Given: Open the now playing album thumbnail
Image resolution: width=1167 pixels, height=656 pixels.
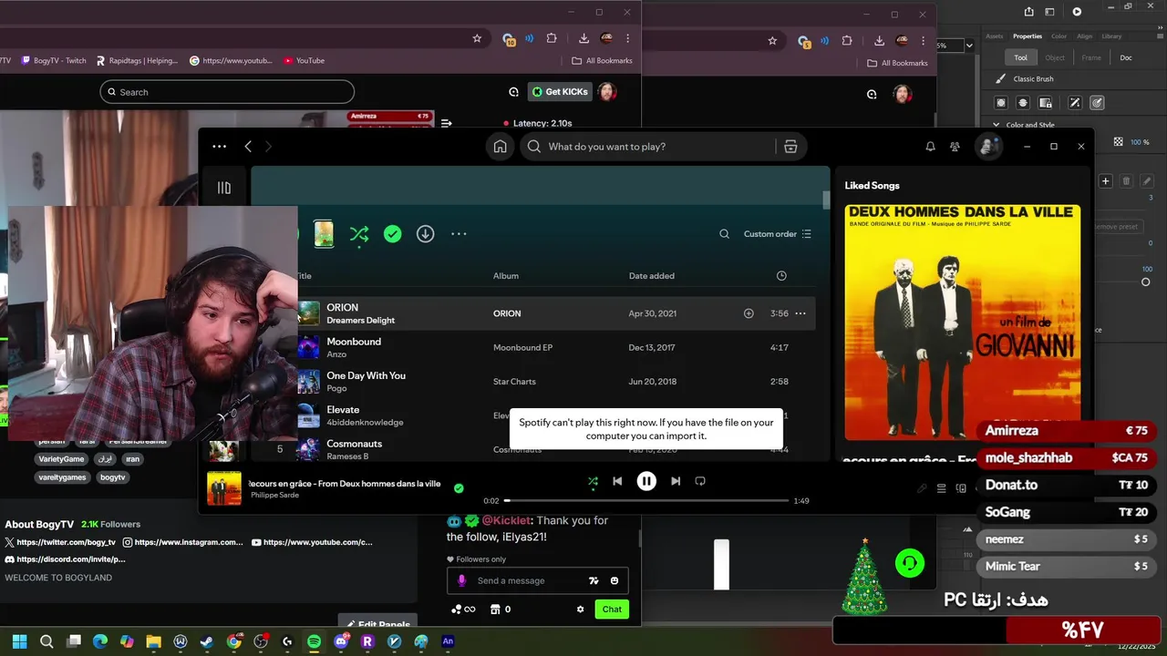Looking at the screenshot, I should tap(224, 488).
